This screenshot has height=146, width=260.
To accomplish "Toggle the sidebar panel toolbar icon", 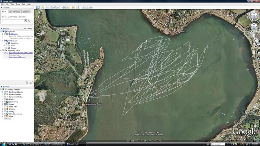I will click(x=38, y=7).
